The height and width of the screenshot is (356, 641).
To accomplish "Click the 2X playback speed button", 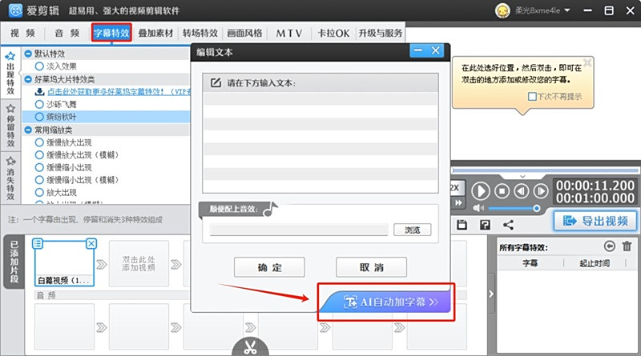I will pyautogui.click(x=455, y=188).
